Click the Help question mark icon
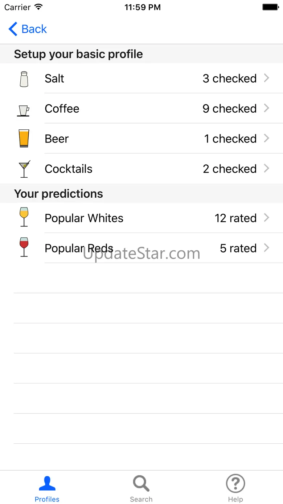283x504 pixels. tap(235, 484)
